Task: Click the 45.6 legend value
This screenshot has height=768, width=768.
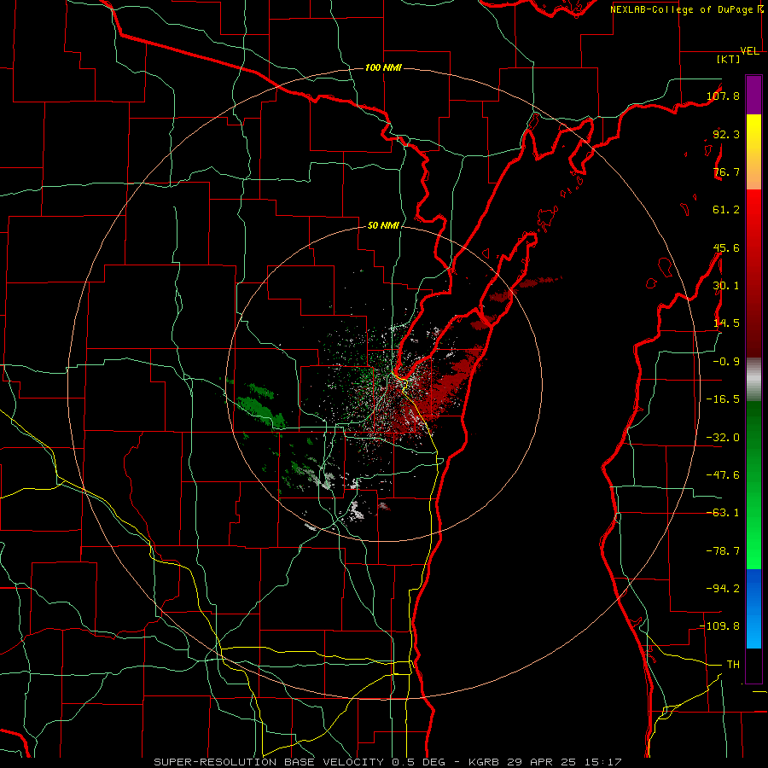Action: (x=726, y=247)
